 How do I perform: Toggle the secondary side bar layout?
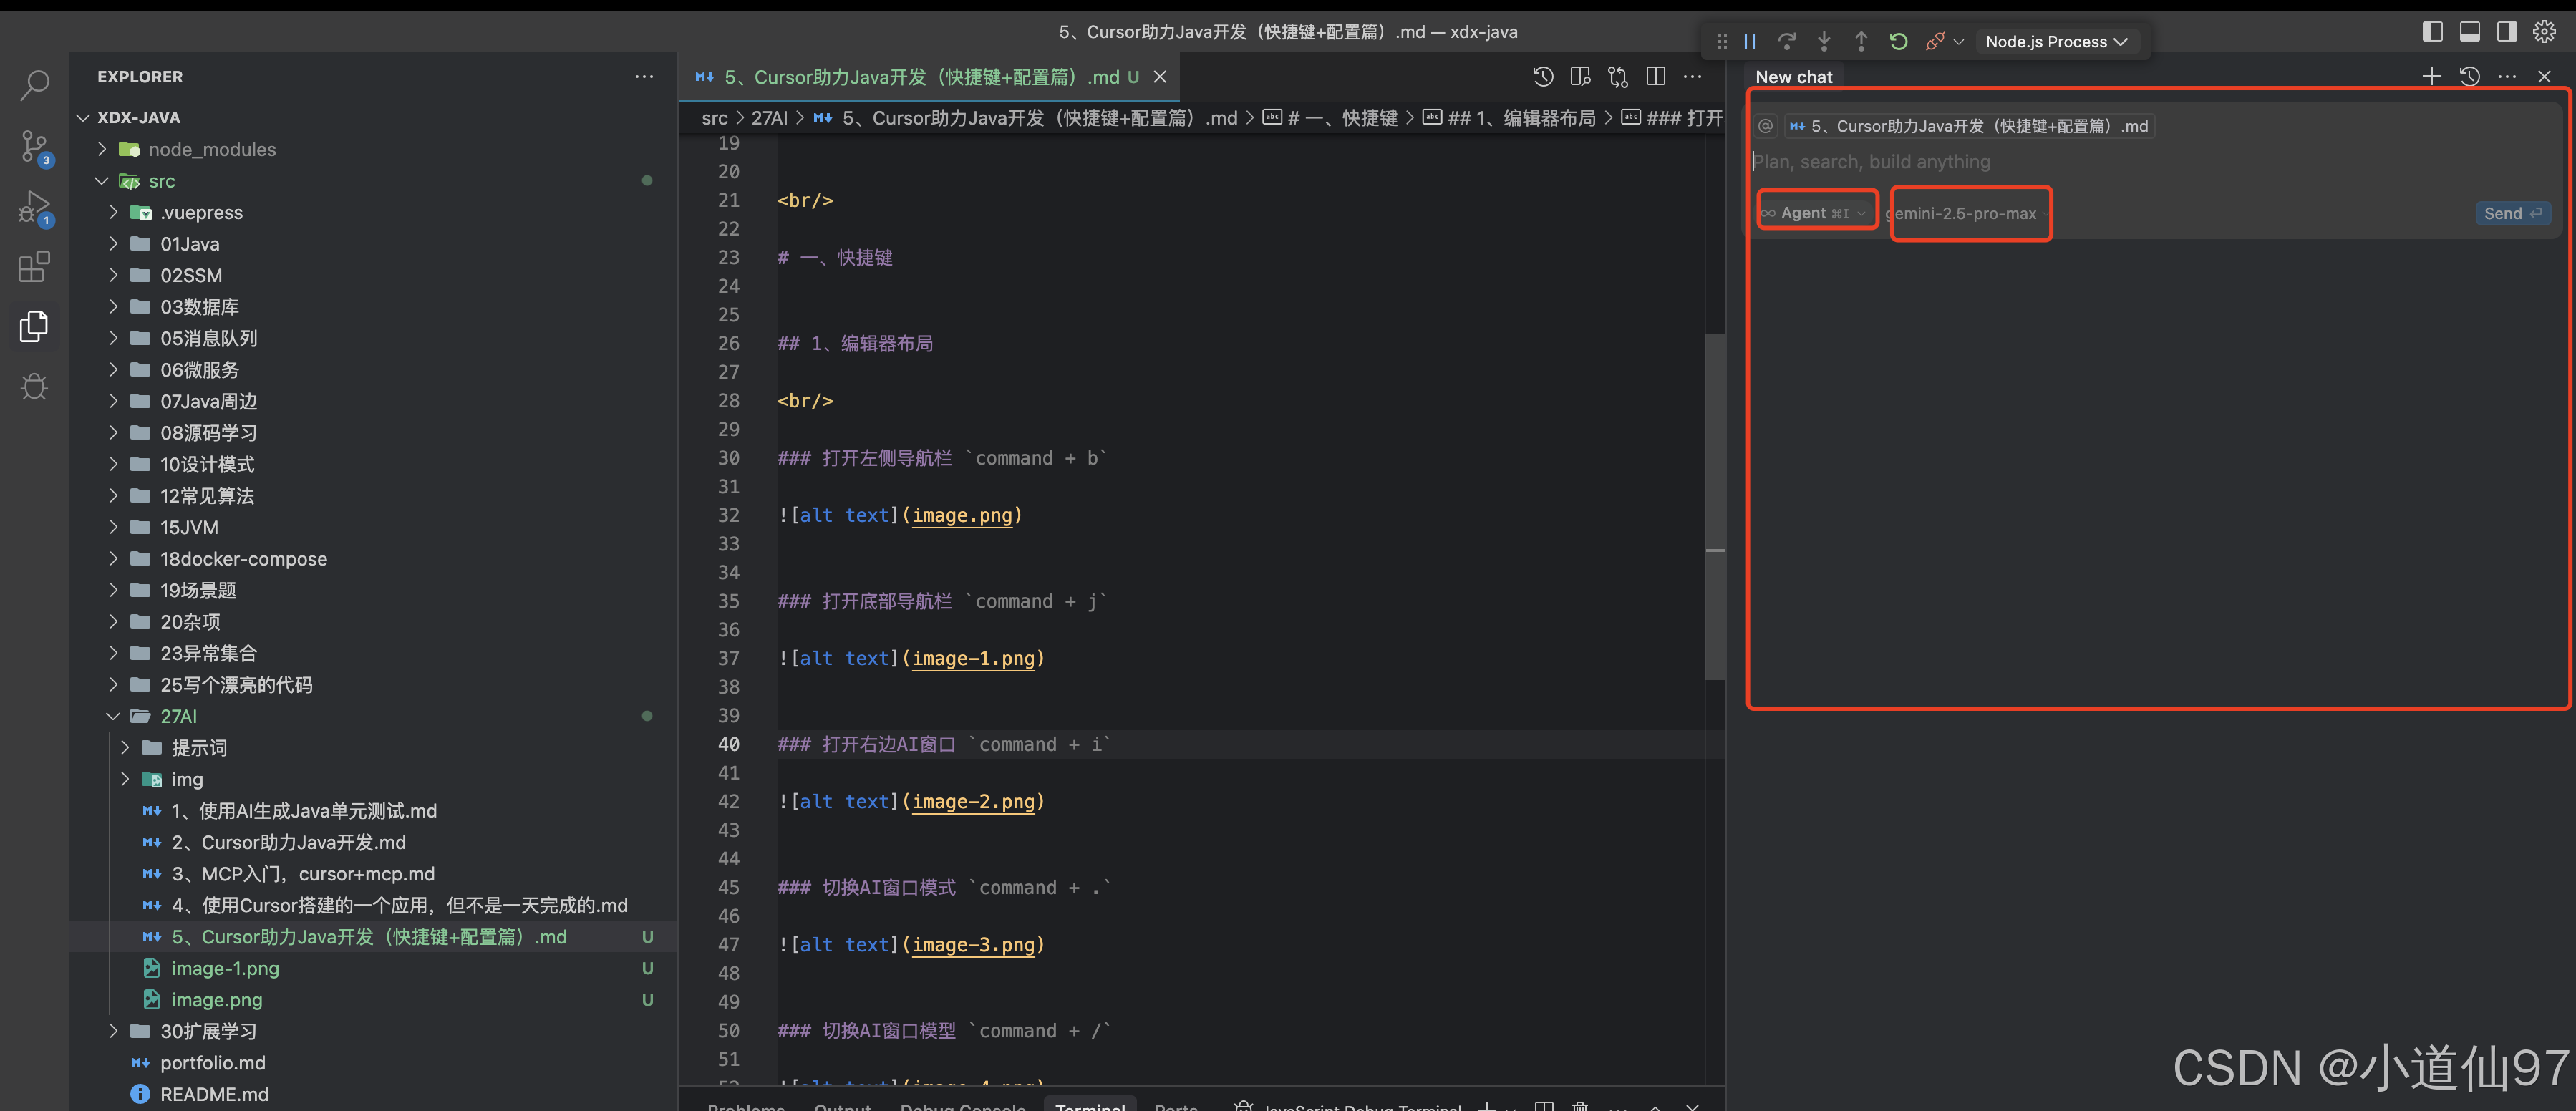pos(2506,32)
